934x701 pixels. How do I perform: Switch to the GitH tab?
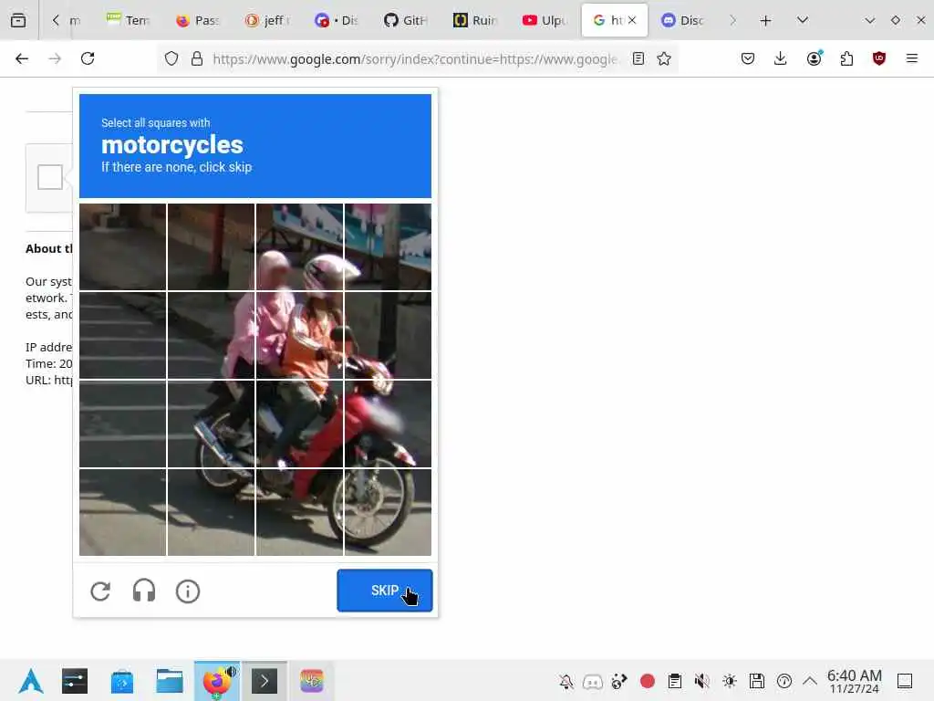tap(406, 20)
